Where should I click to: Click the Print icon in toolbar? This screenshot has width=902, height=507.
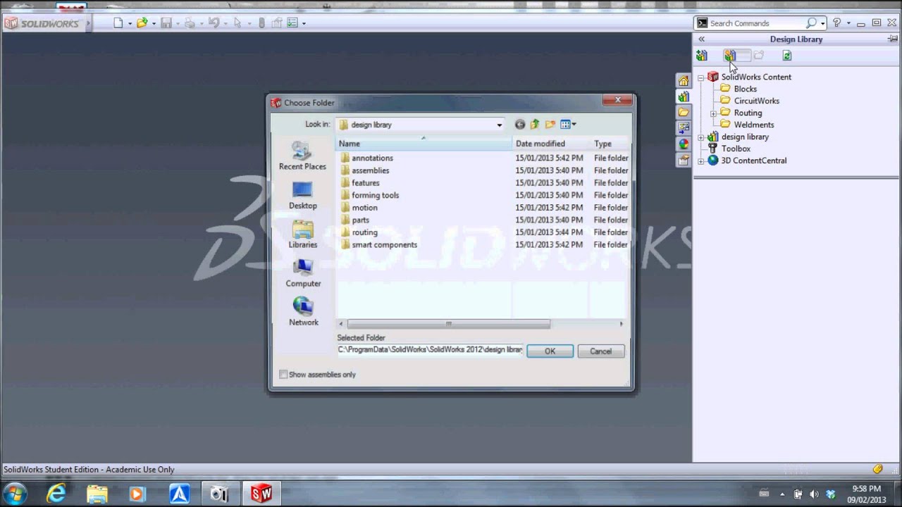pyautogui.click(x=190, y=23)
